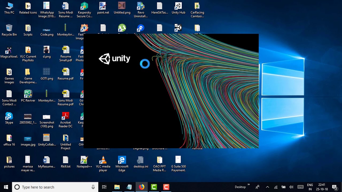Select the Revo Uninstaller desktop icon

pyautogui.click(x=141, y=10)
